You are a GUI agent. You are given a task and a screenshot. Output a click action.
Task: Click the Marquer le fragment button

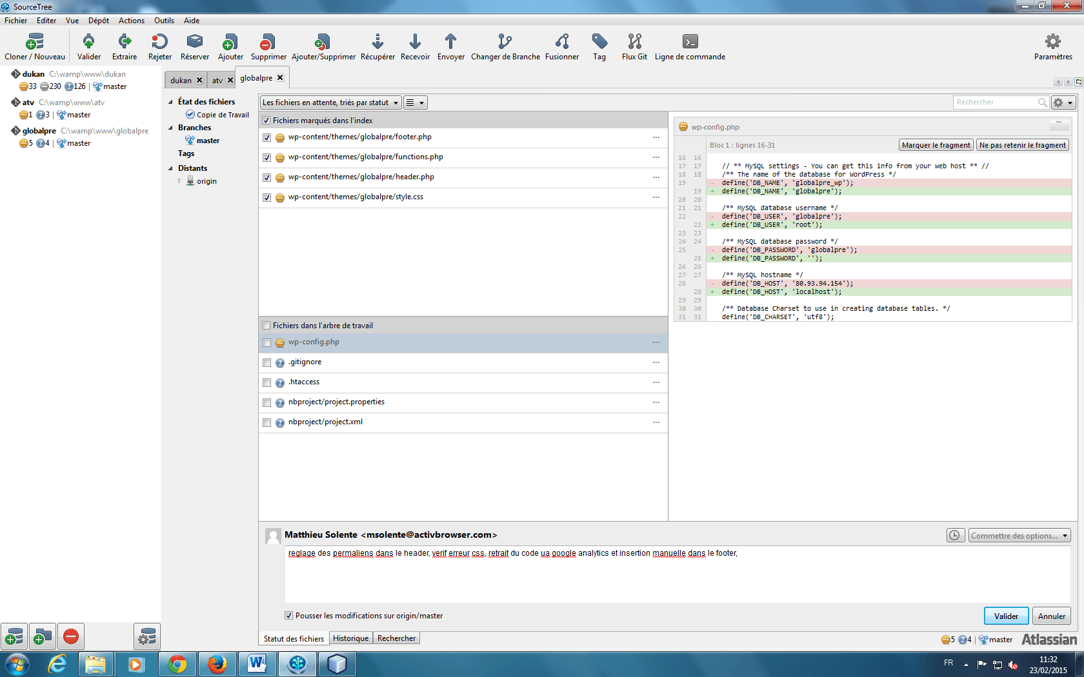point(936,145)
